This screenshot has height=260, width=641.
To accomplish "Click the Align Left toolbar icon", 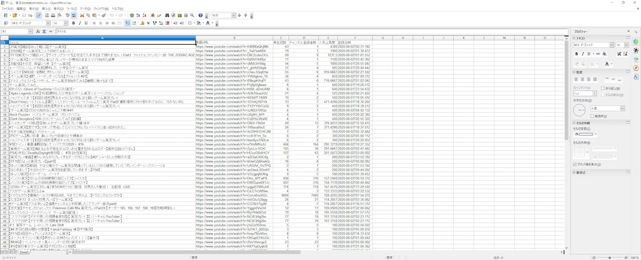I will [95, 23].
